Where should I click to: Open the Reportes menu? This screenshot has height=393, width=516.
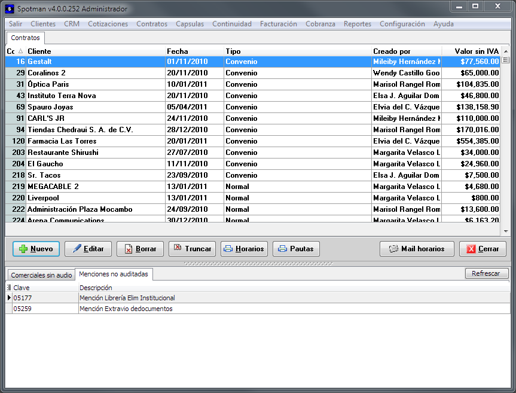(358, 24)
